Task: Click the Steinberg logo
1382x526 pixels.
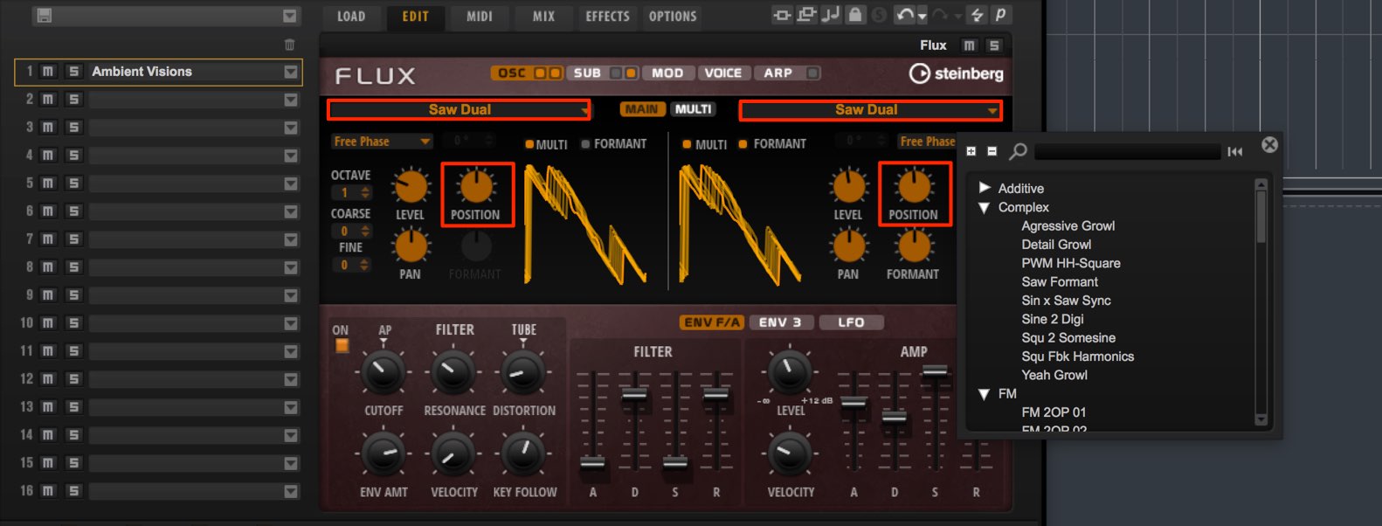Action: coord(957,73)
